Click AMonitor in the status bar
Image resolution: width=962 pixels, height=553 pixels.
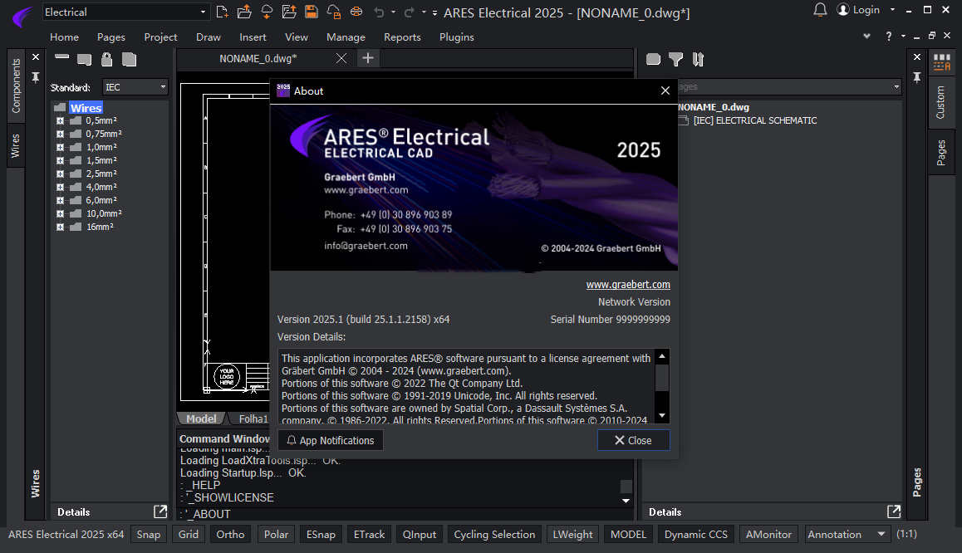[768, 534]
